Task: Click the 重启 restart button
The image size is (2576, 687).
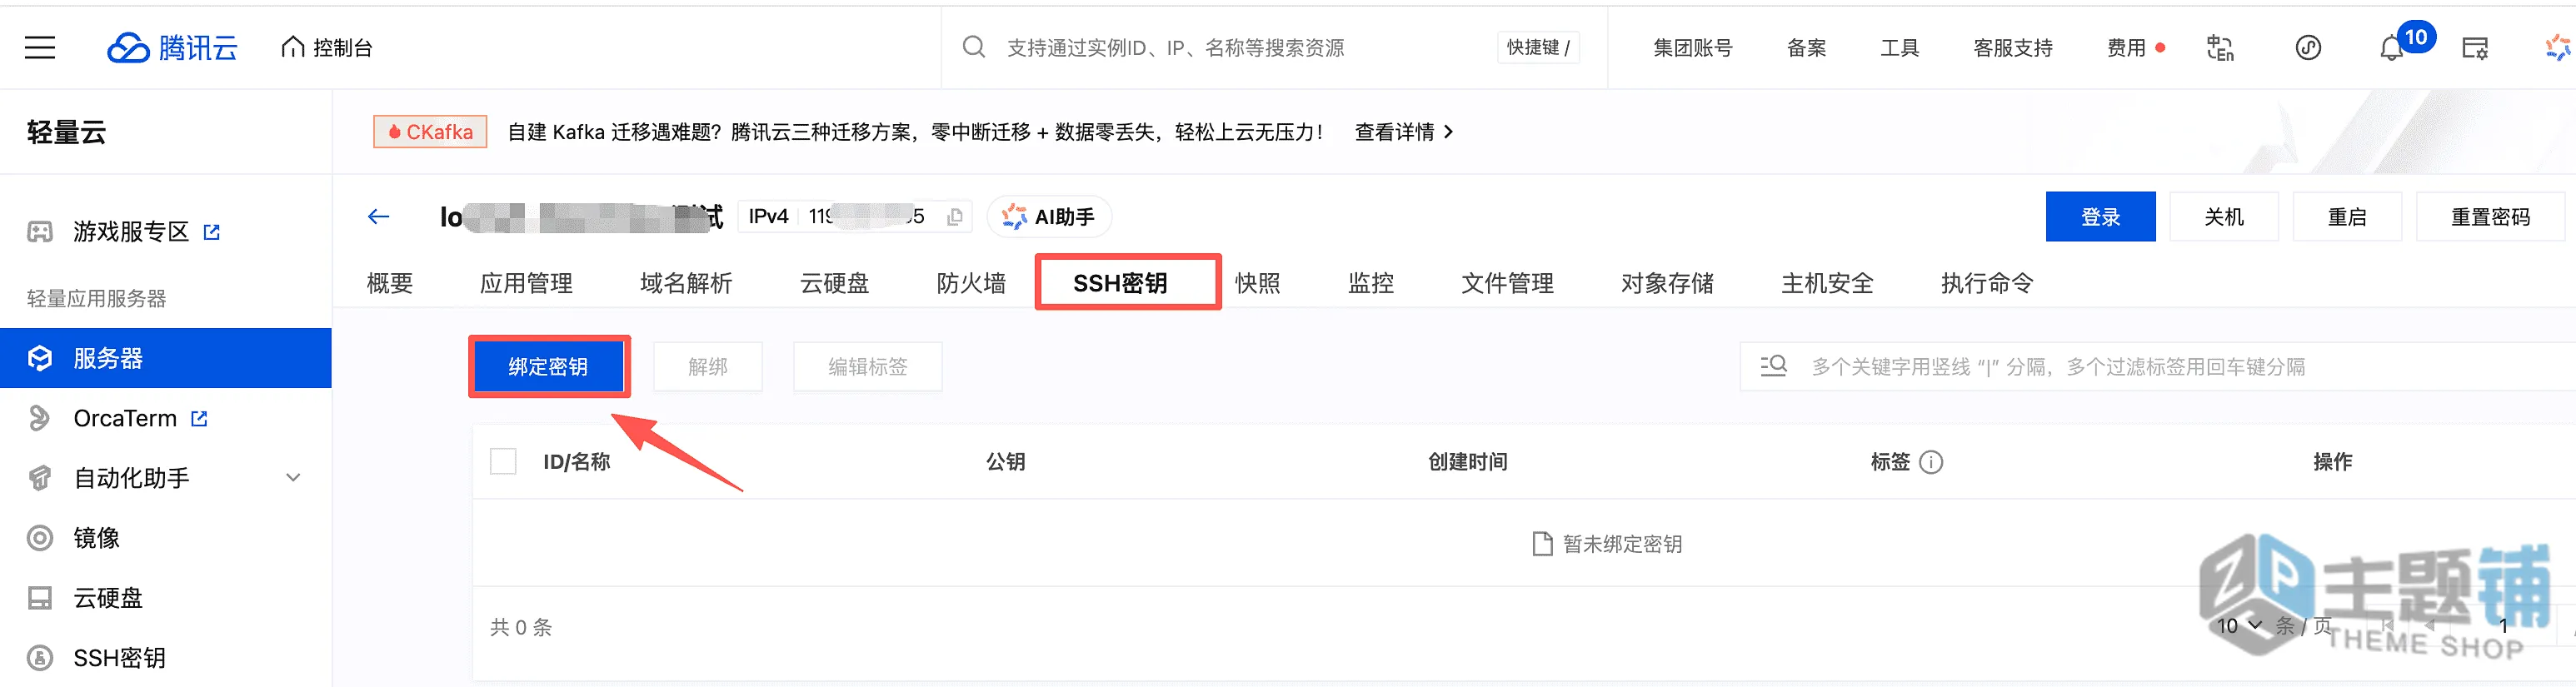Action: (x=2347, y=216)
